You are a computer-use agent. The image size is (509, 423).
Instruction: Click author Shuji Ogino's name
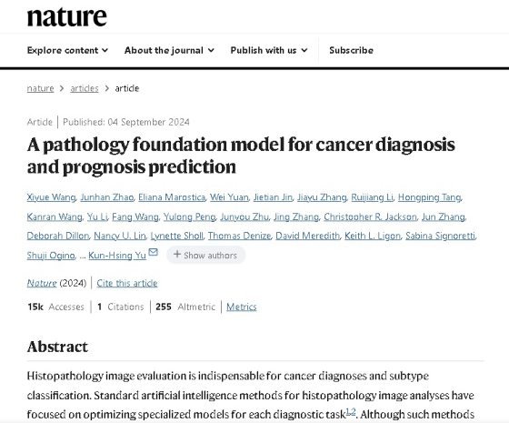51,256
